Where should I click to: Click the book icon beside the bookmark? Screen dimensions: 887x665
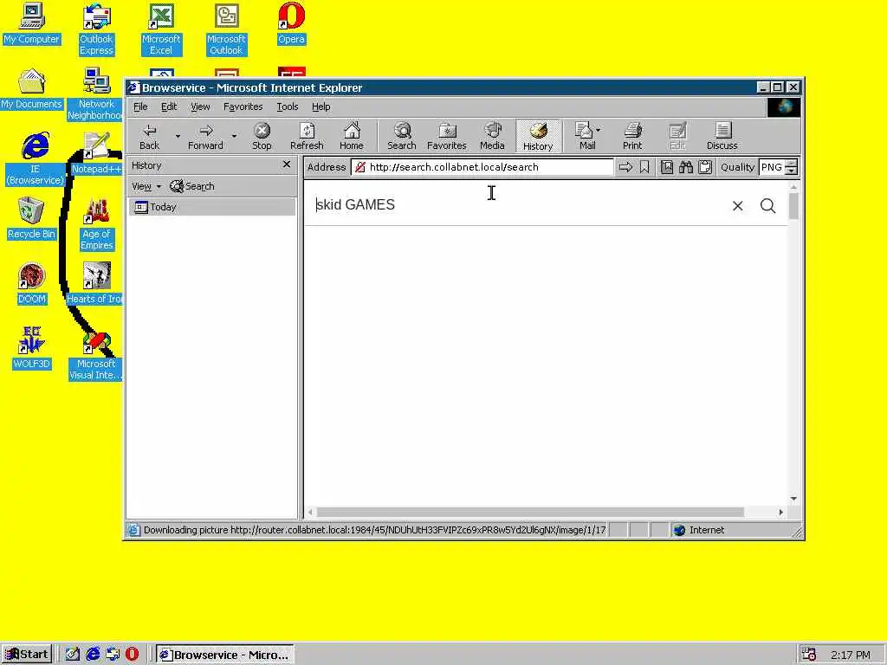(667, 167)
